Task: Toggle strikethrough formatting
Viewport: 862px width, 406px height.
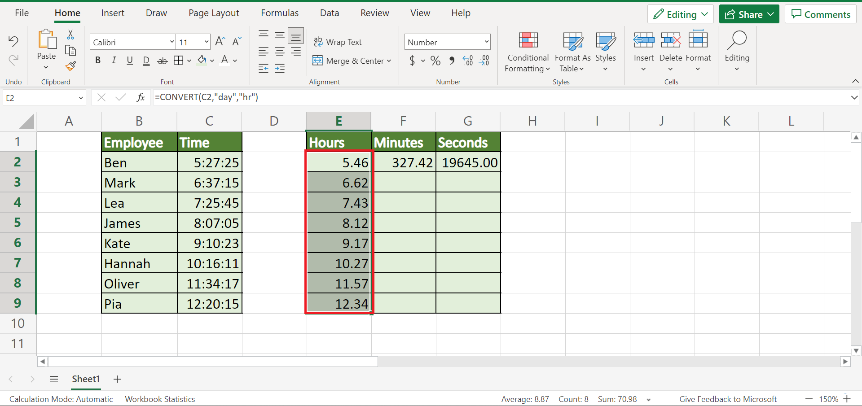Action: 162,60
